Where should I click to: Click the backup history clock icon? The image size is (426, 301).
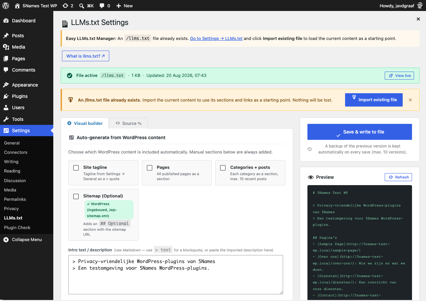point(310,149)
